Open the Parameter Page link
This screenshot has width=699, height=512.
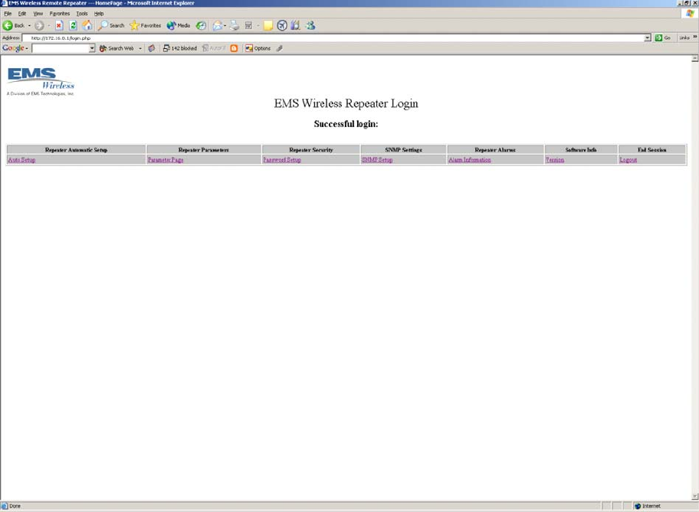pyautogui.click(x=166, y=160)
